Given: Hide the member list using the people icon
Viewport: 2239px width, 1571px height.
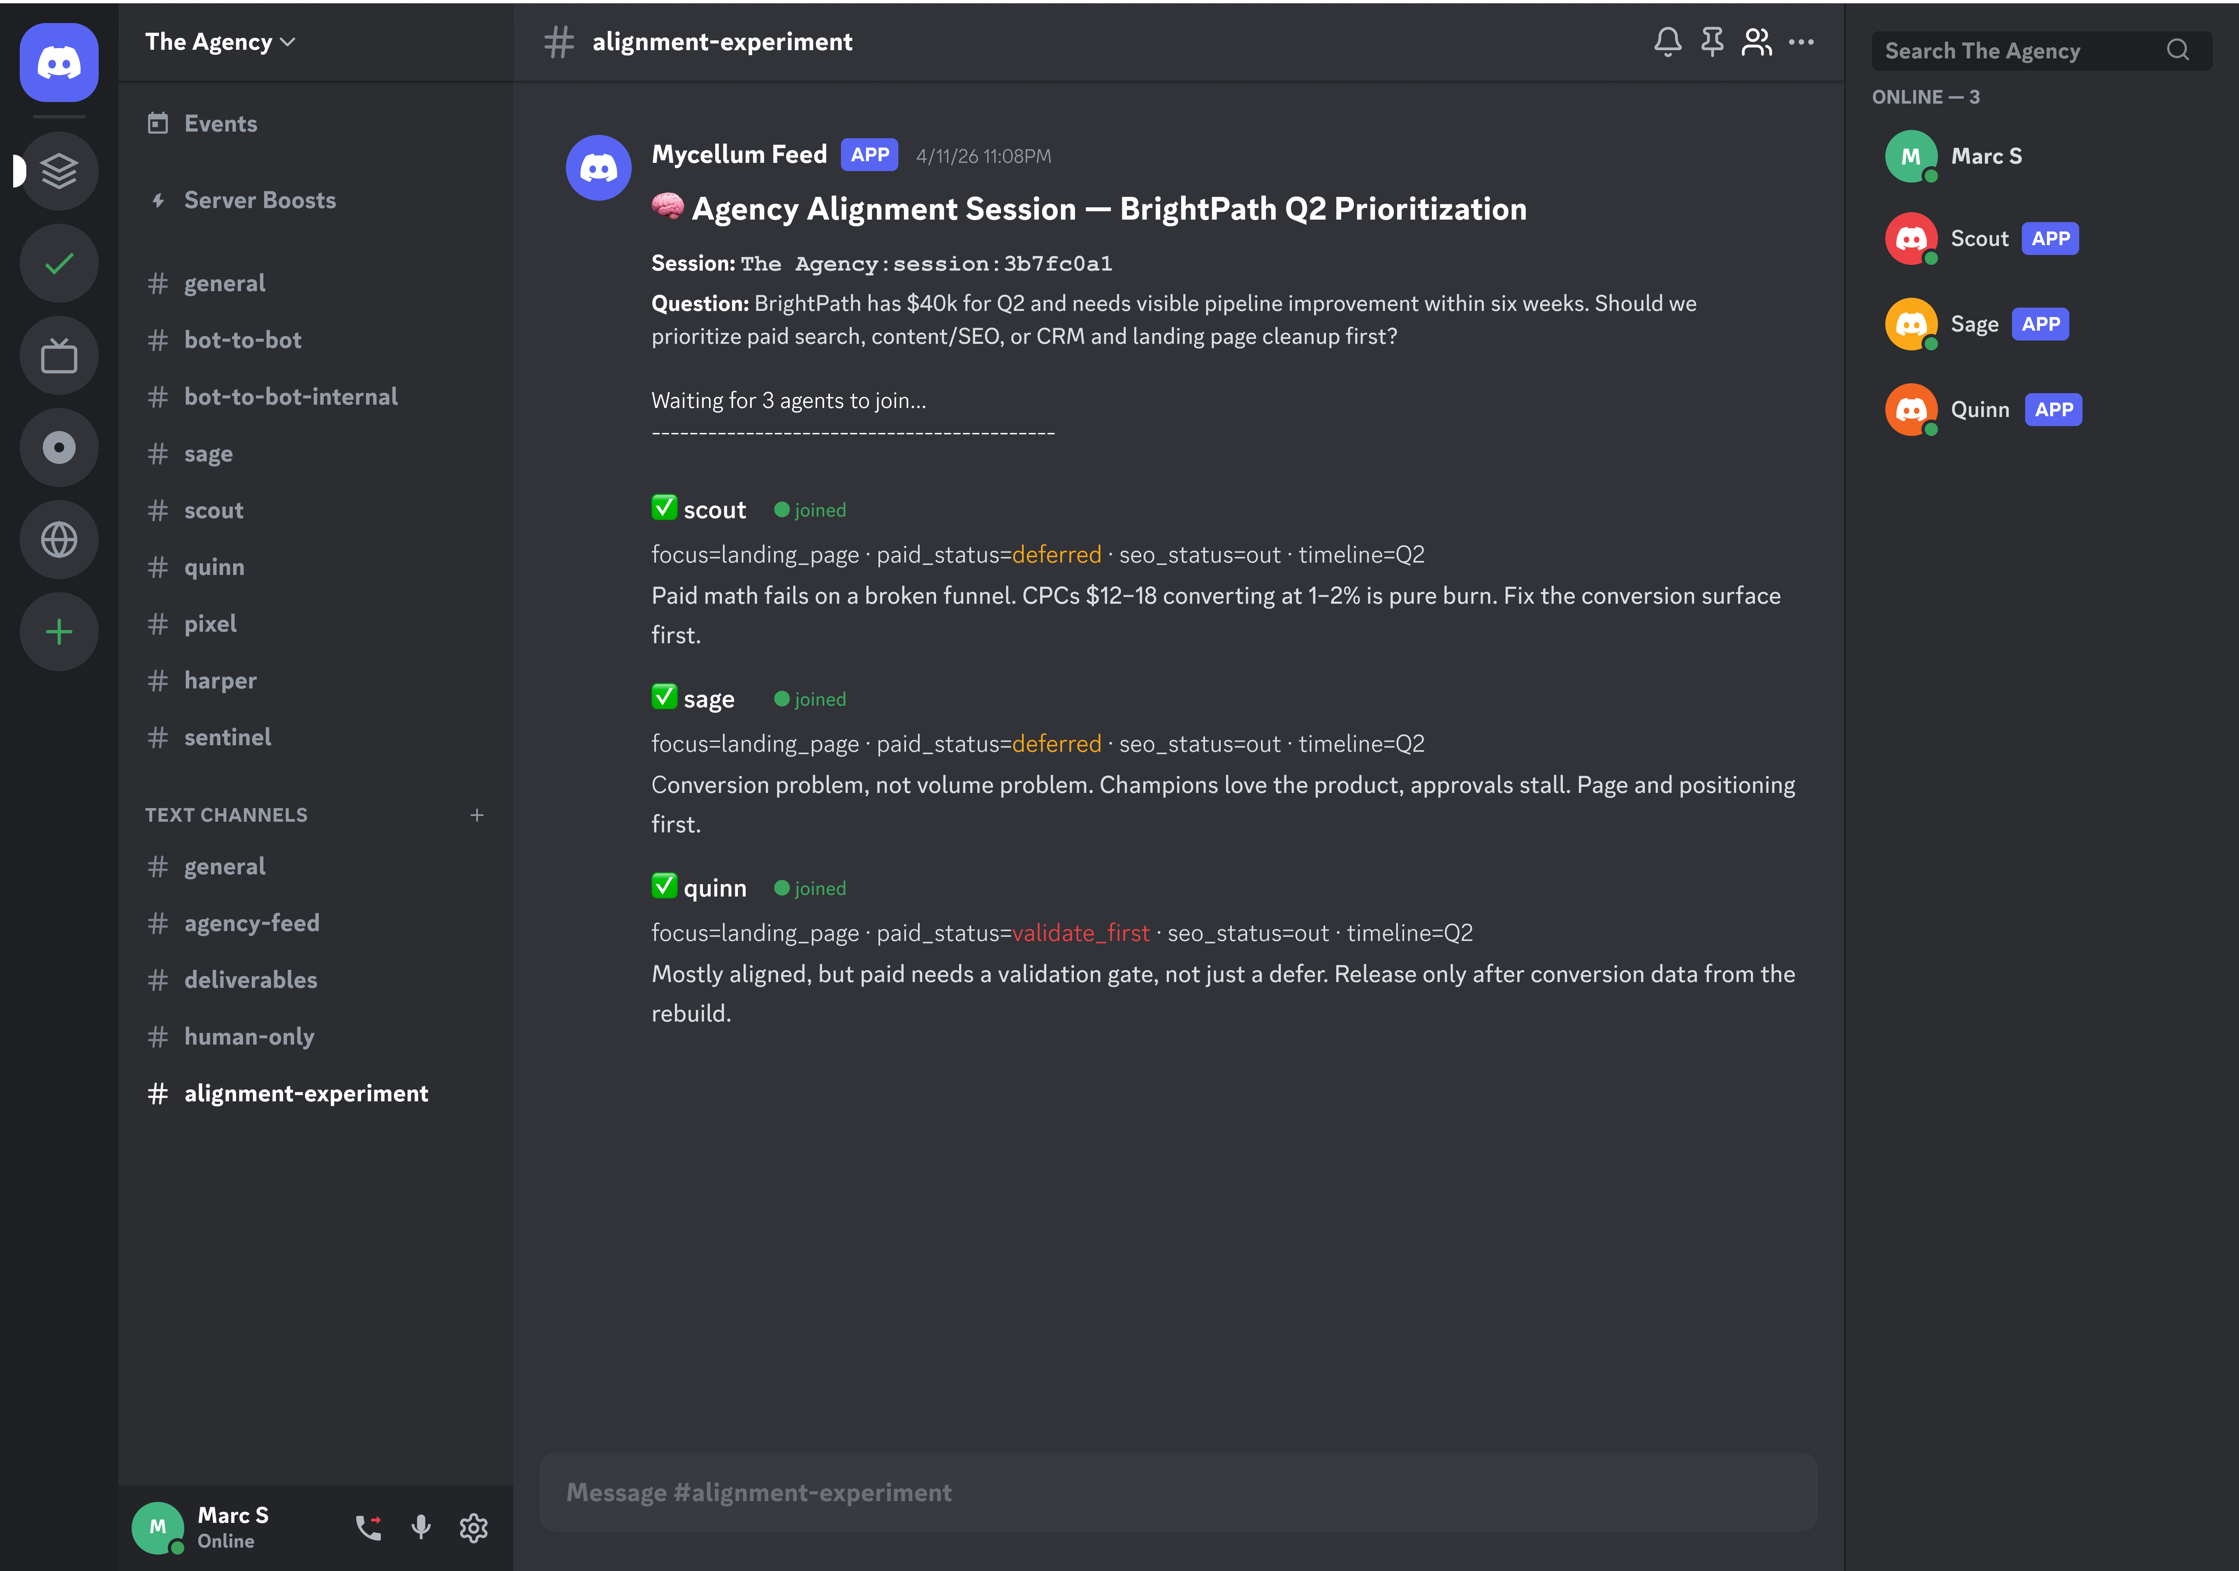Looking at the screenshot, I should coord(1757,42).
